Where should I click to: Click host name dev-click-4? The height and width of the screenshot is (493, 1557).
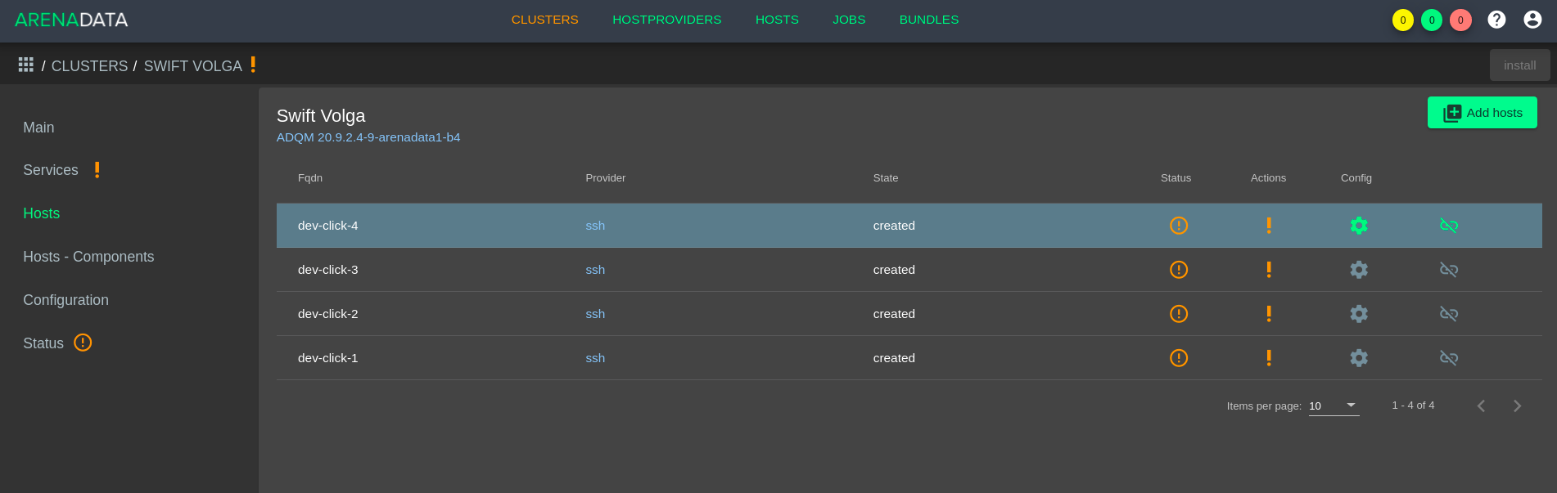328,226
